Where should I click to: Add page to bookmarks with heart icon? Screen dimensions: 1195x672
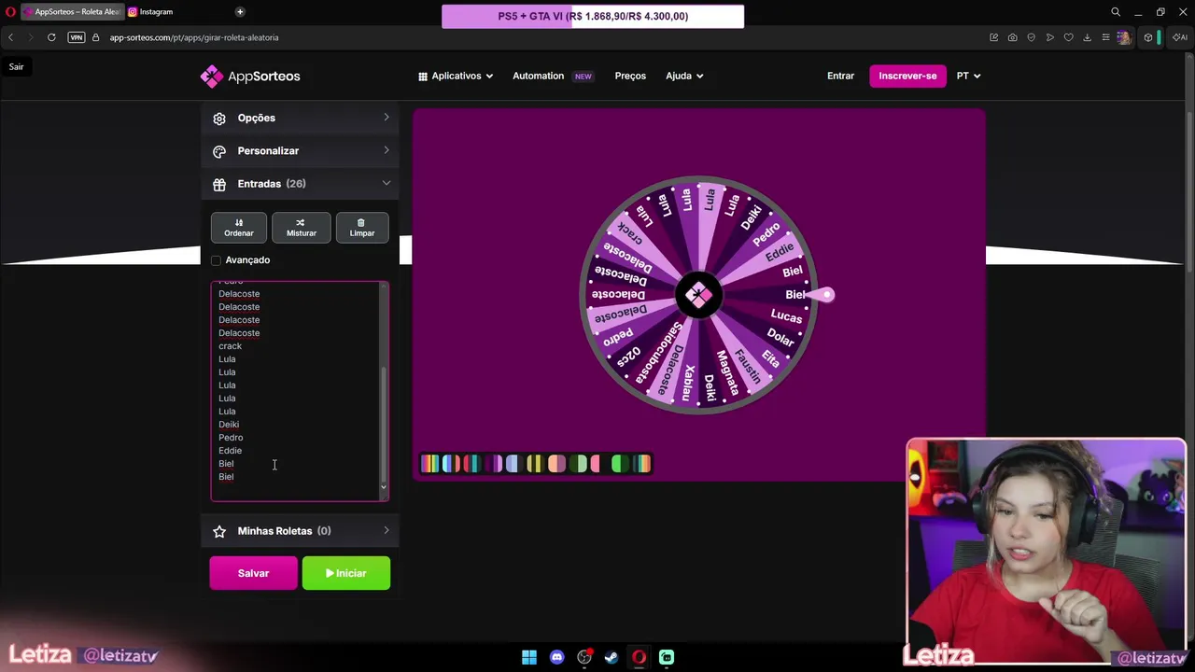click(x=1069, y=37)
